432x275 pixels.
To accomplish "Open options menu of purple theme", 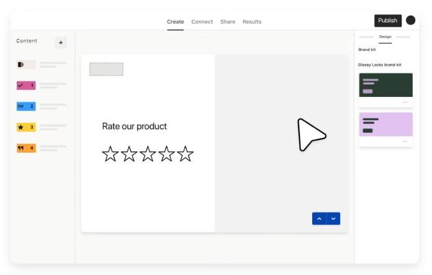I will pyautogui.click(x=405, y=142).
